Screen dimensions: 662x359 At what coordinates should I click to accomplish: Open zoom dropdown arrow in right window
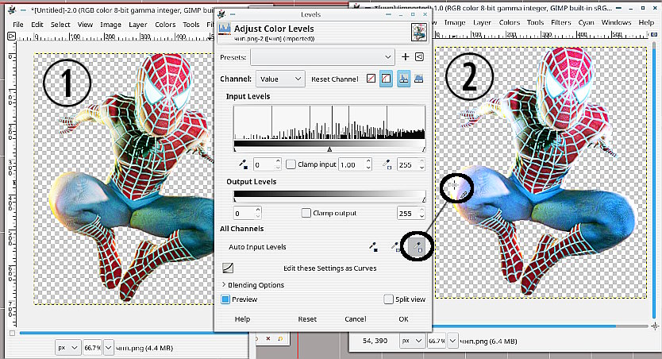[452, 341]
